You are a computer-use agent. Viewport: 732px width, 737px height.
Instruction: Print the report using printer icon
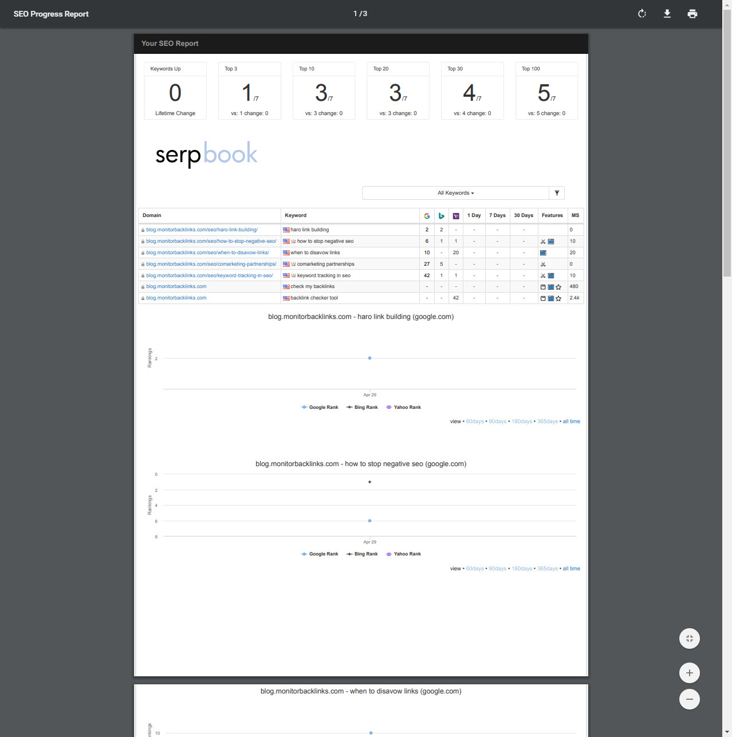click(692, 14)
